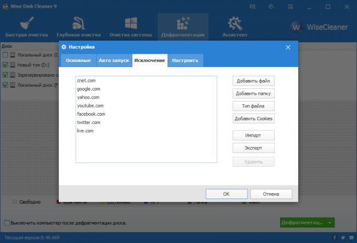Select yahoo.com in exclusion list
This screenshot has width=357, height=243.
[88, 97]
